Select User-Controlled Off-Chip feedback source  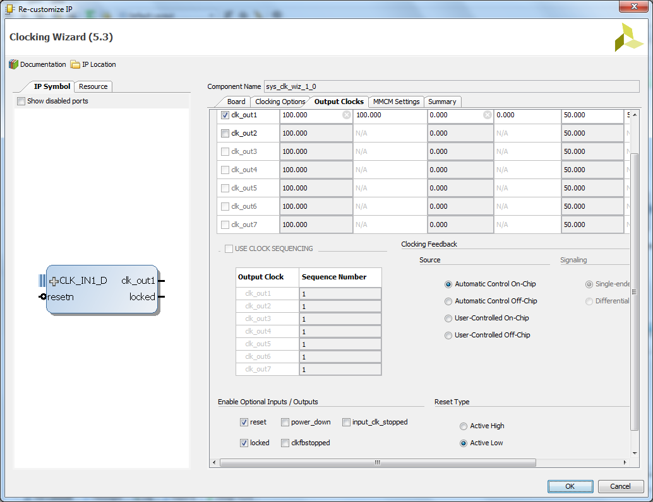click(448, 336)
